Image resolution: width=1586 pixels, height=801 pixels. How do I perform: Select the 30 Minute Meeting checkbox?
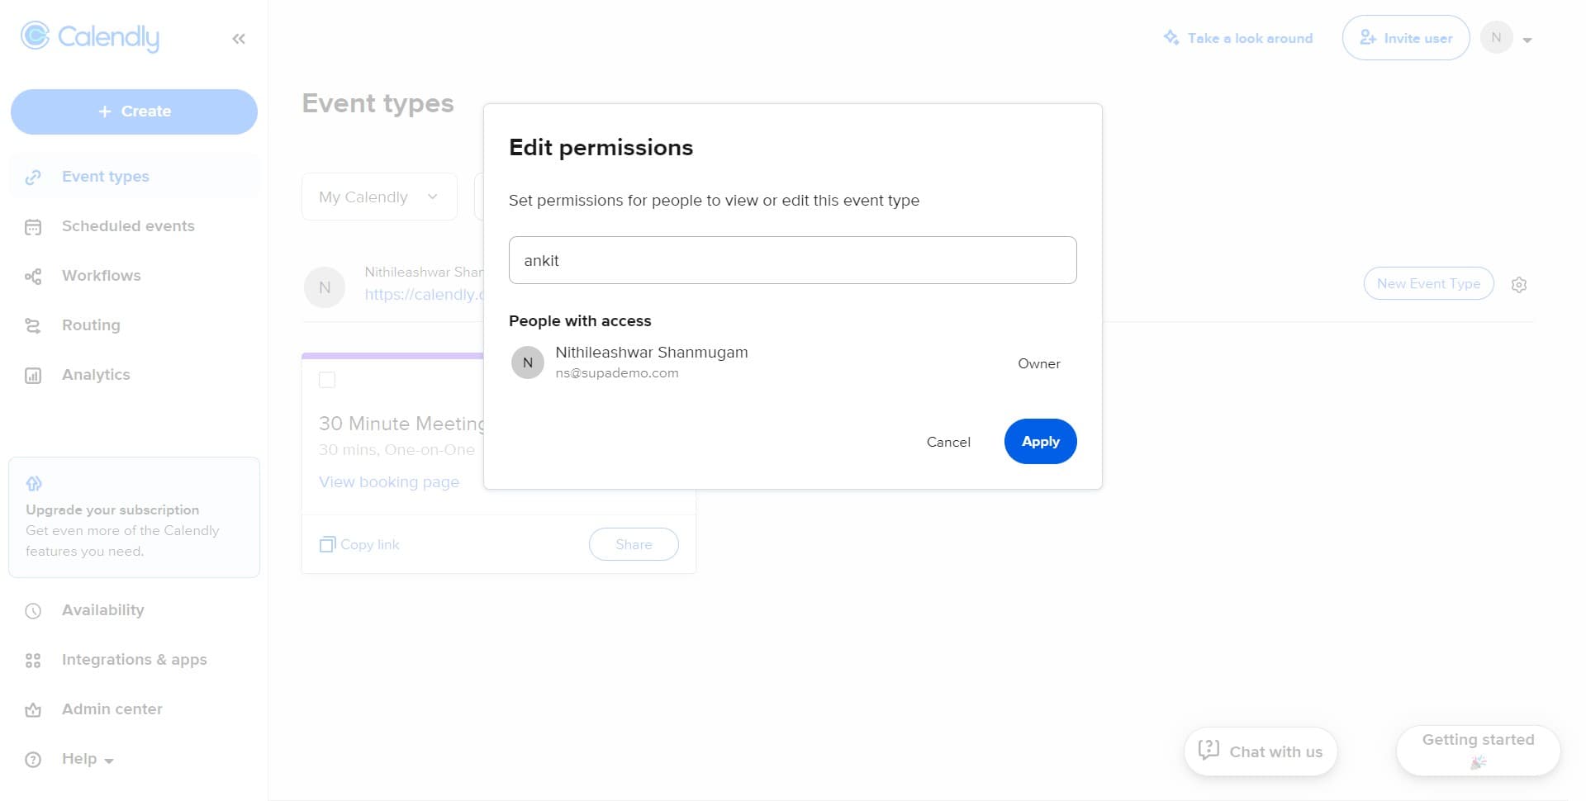pyautogui.click(x=327, y=380)
